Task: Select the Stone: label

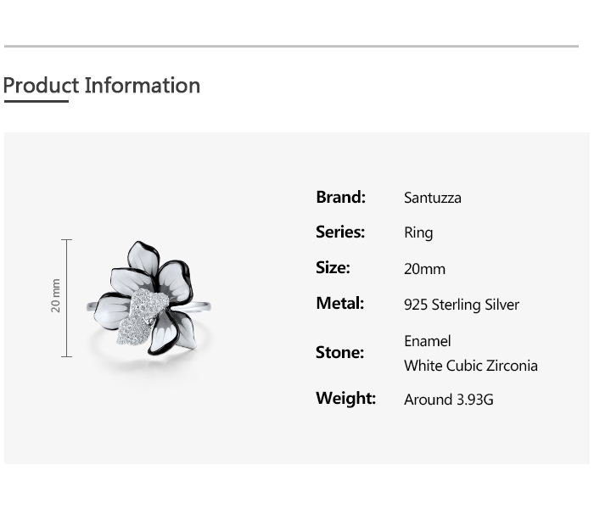Action: 339,352
